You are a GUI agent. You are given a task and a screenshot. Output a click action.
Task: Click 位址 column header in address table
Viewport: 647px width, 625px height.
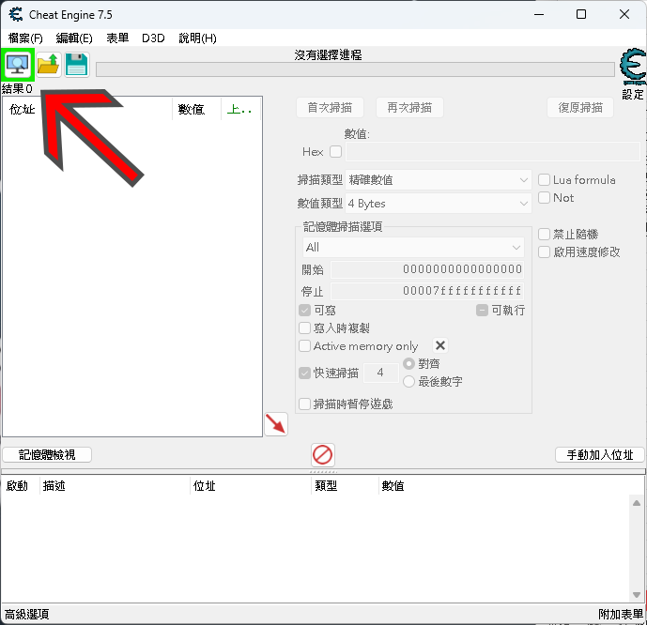(205, 486)
